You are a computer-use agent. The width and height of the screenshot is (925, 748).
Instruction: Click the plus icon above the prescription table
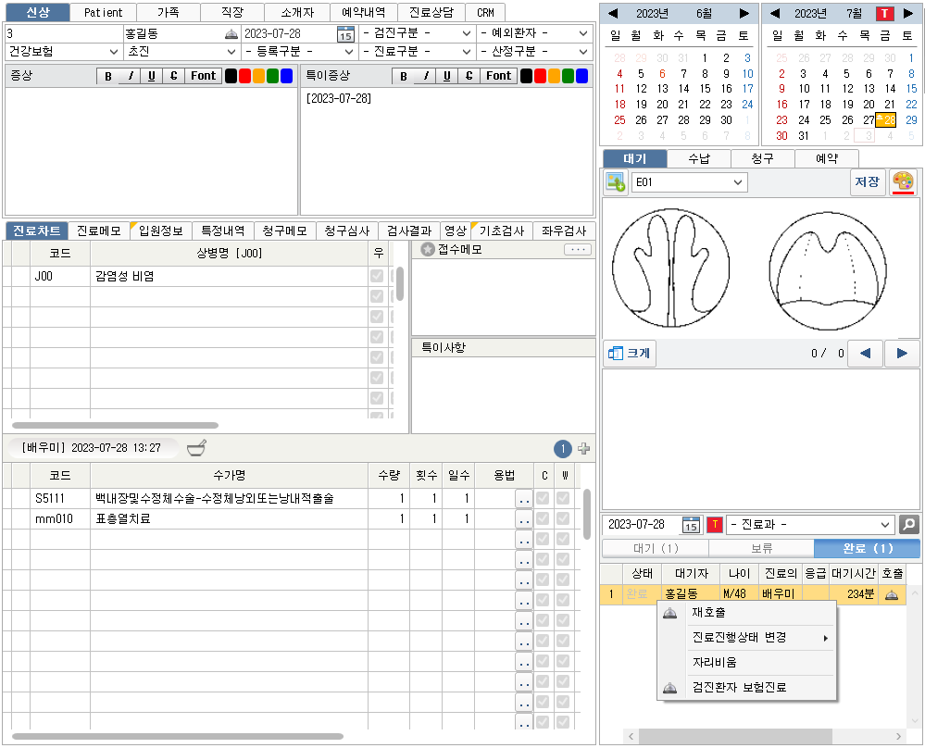(583, 449)
